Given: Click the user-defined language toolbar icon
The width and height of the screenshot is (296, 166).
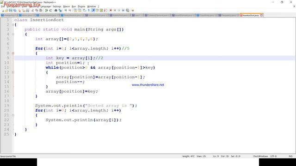Looking at the screenshot, I should pos(97,10).
